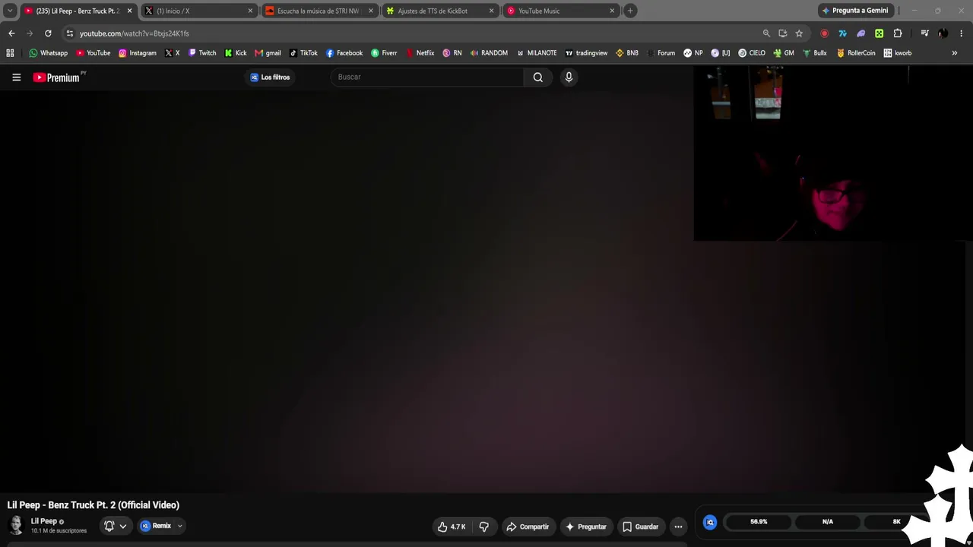
Task: Open the Instagram bookmark
Action: (138, 53)
